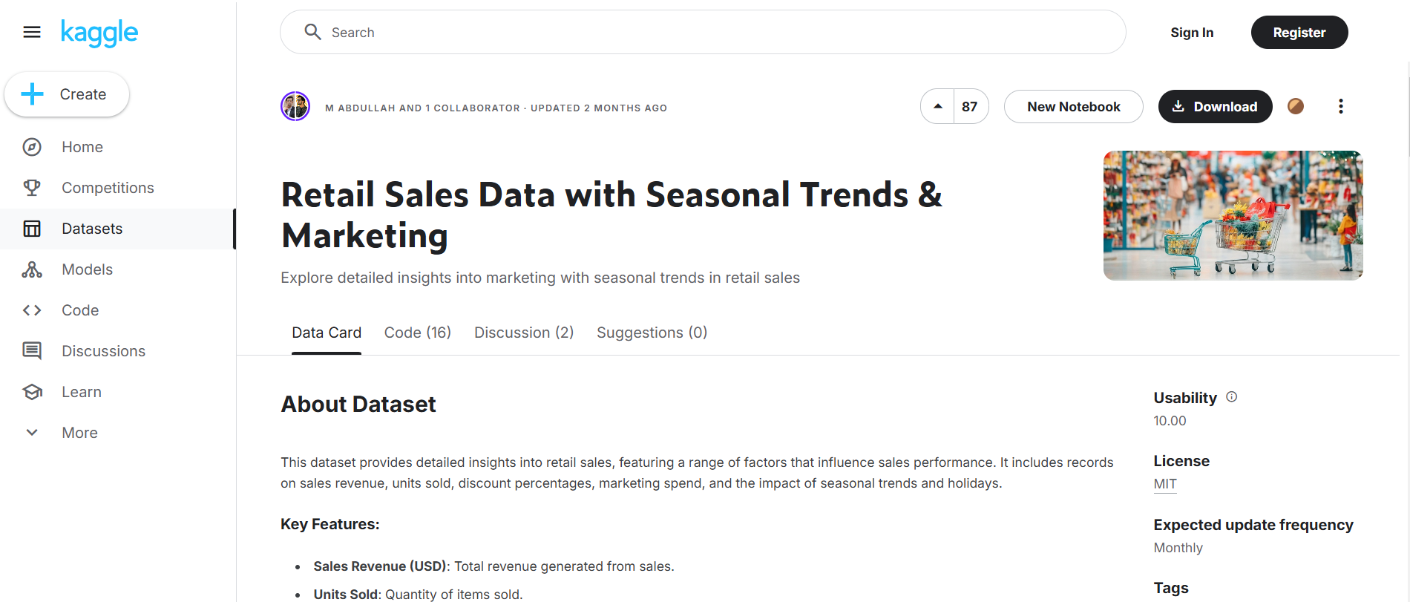Click the bronze medal icon
1410x602 pixels.
(1296, 106)
